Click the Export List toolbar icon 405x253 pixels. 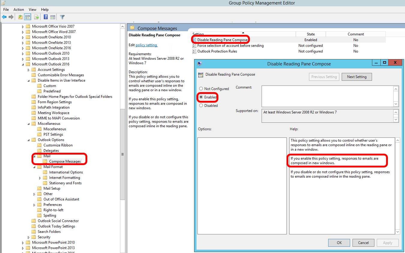coord(37,17)
